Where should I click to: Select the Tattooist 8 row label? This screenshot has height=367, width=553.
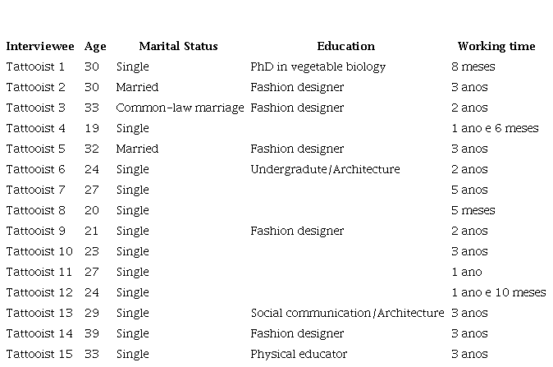(x=35, y=210)
